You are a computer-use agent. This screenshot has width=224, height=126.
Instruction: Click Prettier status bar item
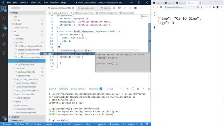[x=133, y=124]
